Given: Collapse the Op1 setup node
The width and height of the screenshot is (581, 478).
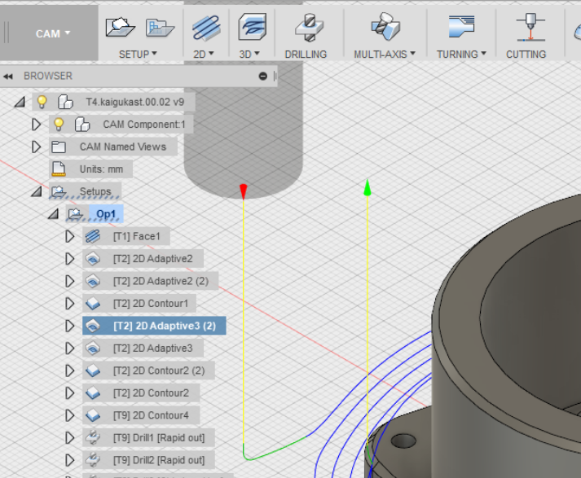Looking at the screenshot, I should [53, 213].
